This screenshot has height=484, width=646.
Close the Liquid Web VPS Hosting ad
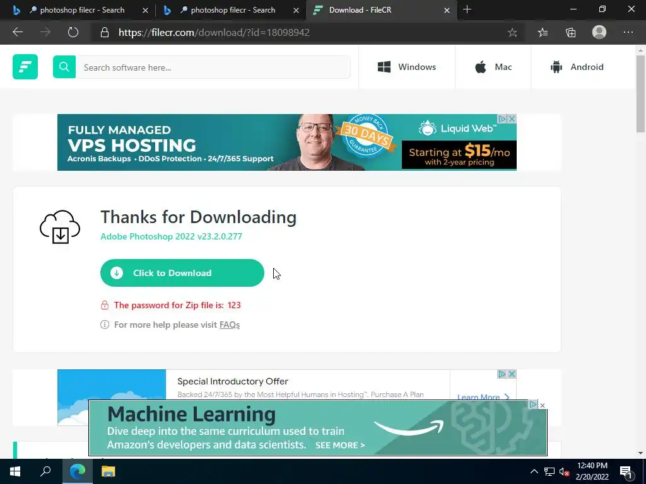(512, 118)
